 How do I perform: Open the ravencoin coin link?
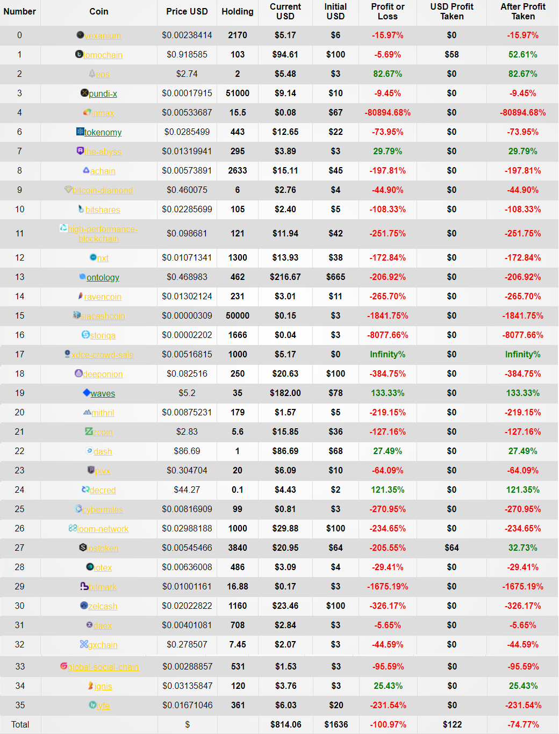(x=103, y=297)
